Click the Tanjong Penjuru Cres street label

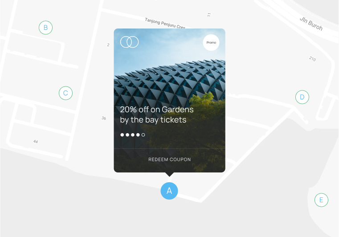(165, 23)
